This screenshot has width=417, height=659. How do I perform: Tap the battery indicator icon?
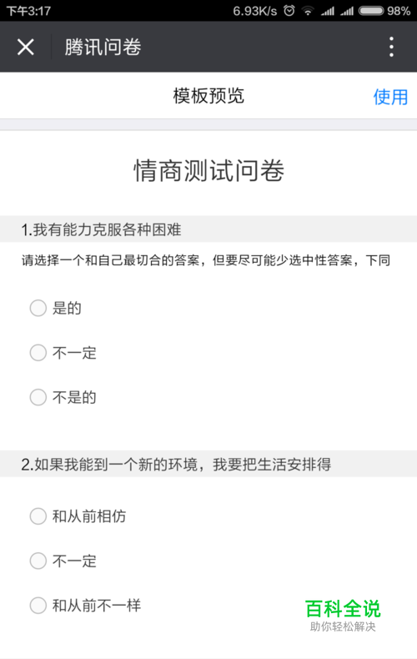tap(371, 11)
